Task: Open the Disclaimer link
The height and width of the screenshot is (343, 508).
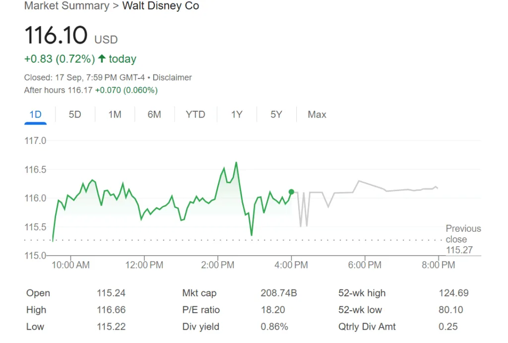Action: click(x=172, y=77)
